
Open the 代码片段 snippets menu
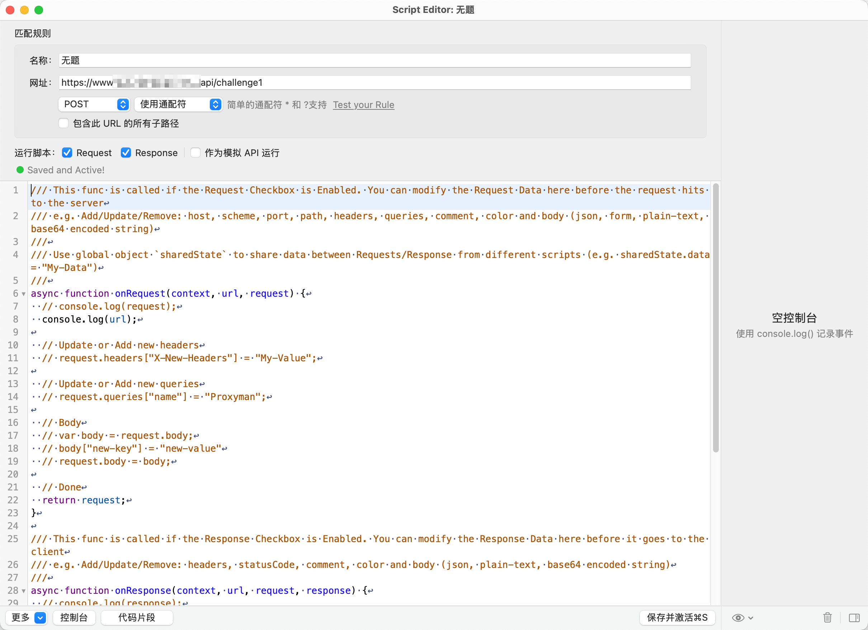click(137, 617)
